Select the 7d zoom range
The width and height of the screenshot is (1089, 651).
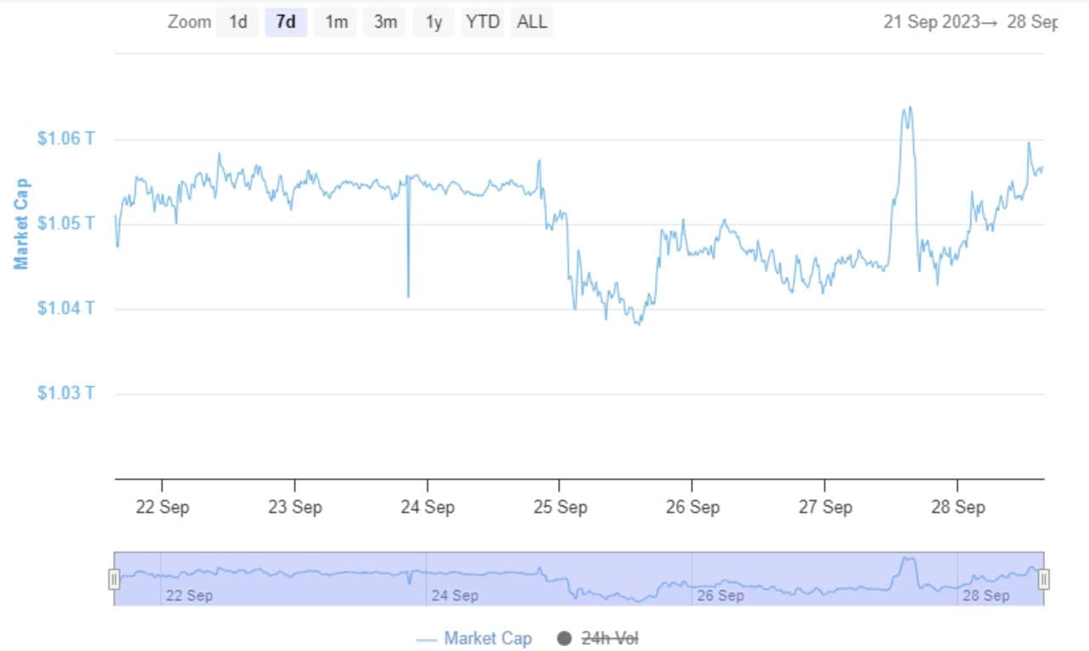[x=286, y=22]
